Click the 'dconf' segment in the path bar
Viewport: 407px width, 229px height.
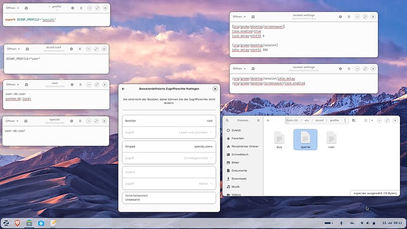(320, 120)
